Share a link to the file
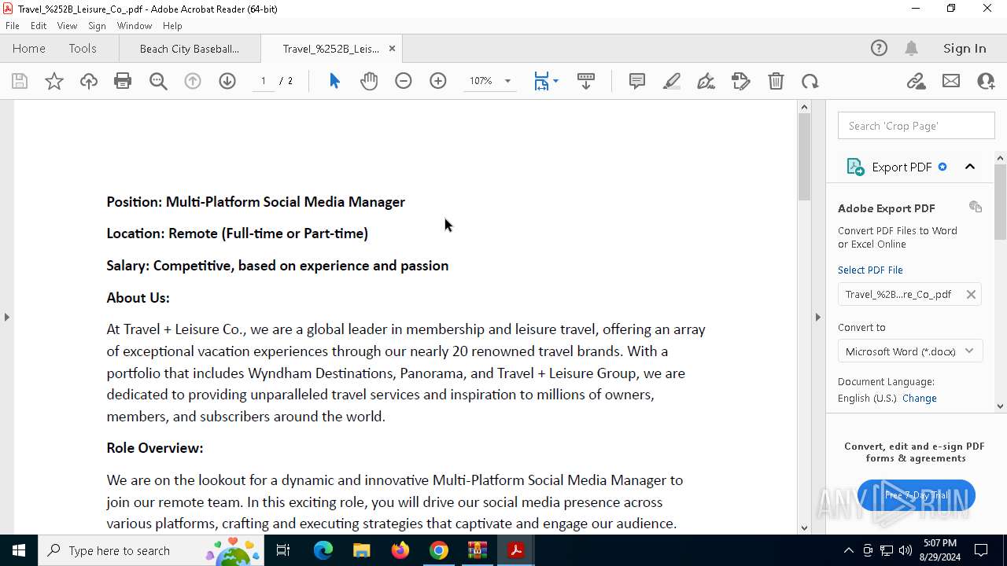This screenshot has height=566, width=1007. pos(917,81)
